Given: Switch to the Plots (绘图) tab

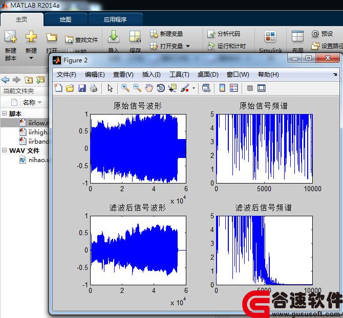Looking at the screenshot, I should point(66,19).
